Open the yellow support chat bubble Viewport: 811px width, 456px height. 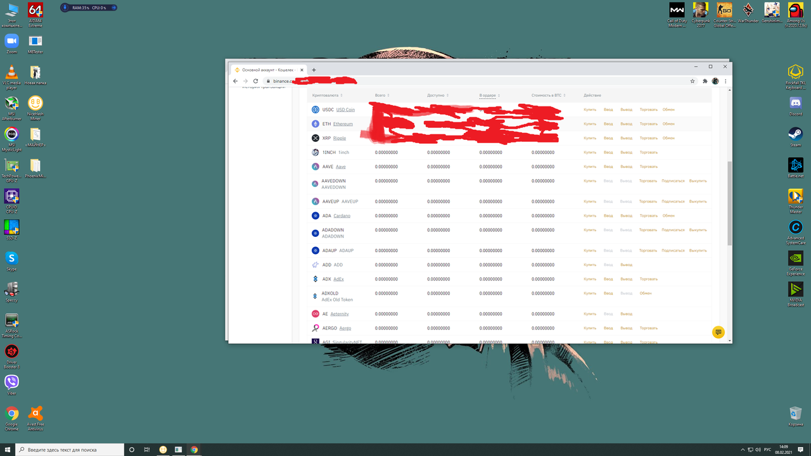[x=718, y=332]
